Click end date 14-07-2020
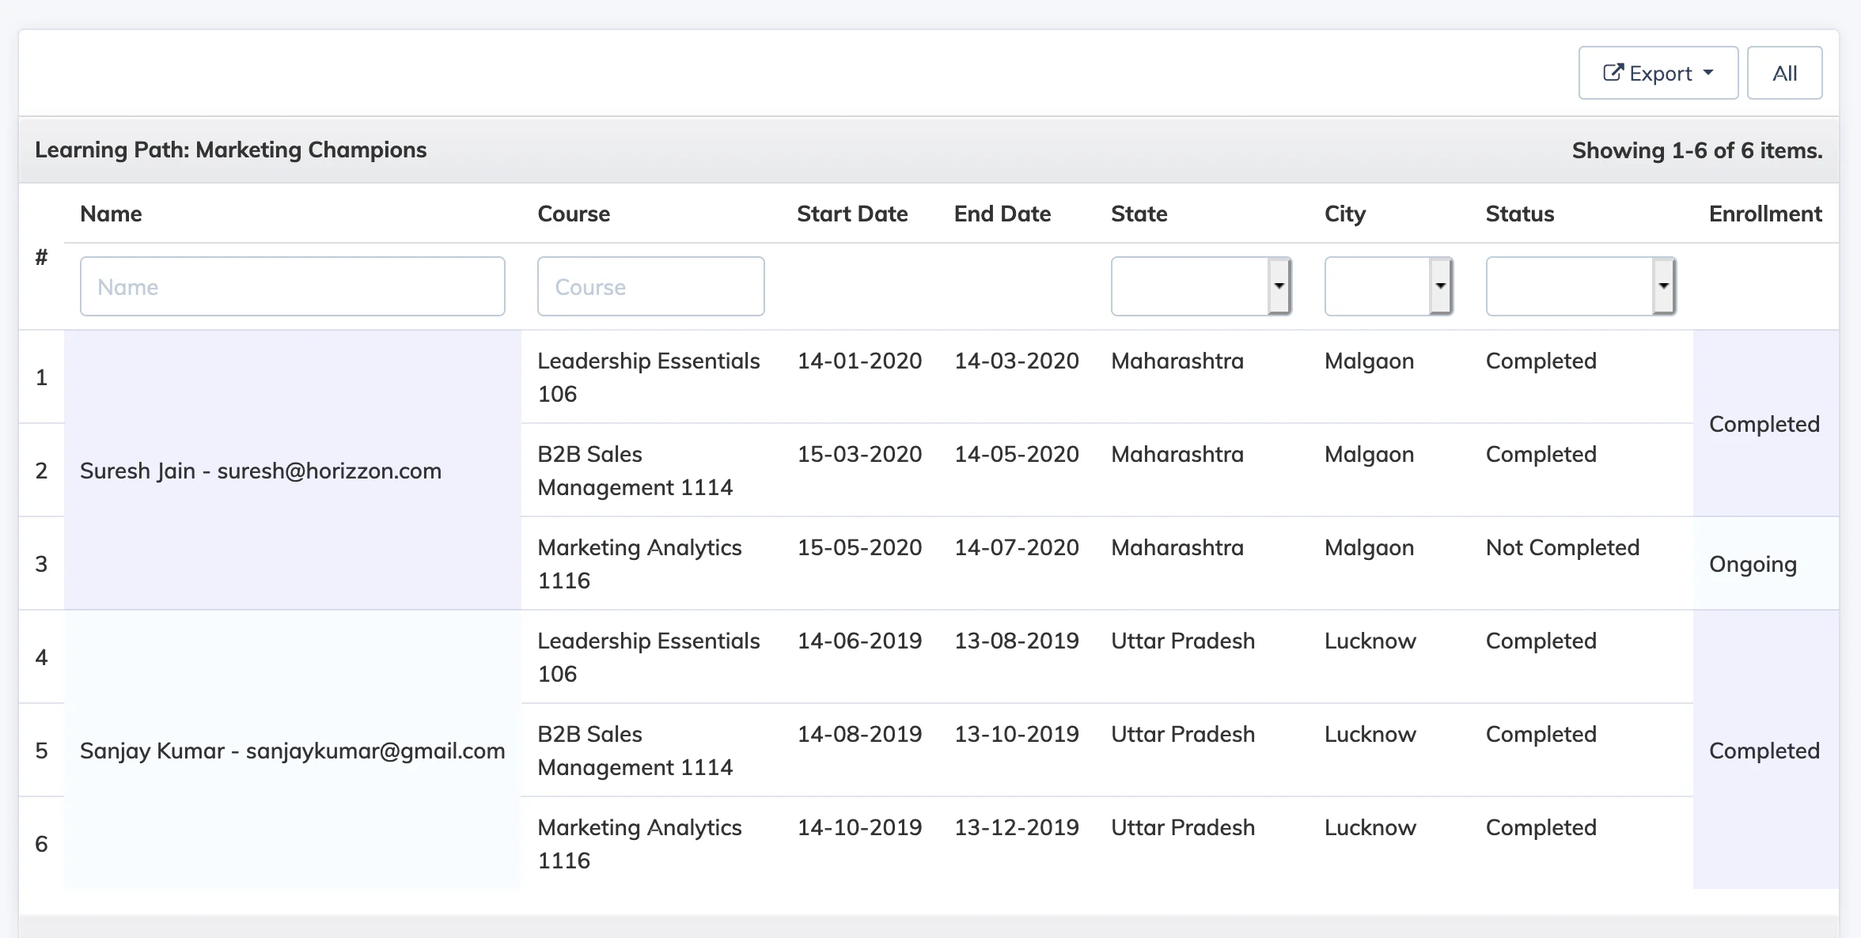Screen dimensions: 1861x938 click(1017, 547)
